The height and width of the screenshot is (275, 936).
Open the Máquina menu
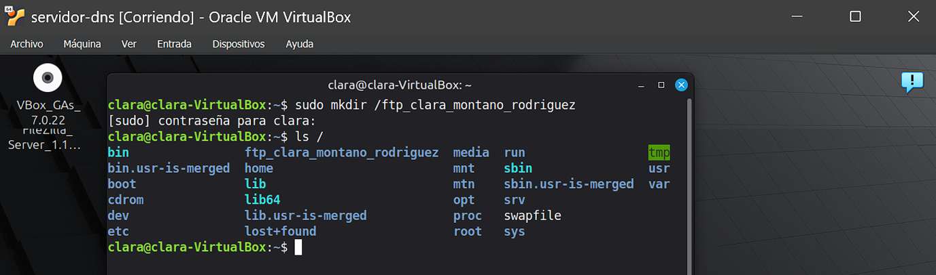coord(82,44)
